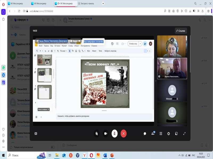Open Opera sidebar settings gear
This screenshot has height=159, width=213.
click(3, 141)
